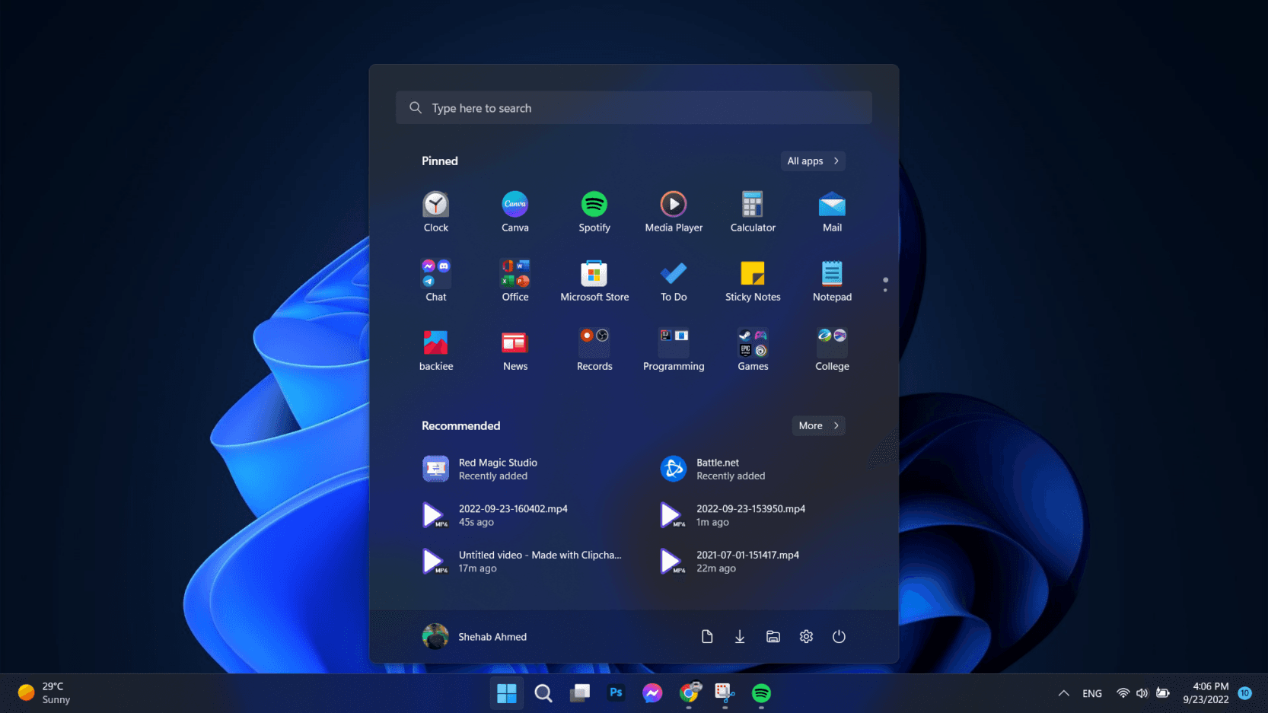Open the notification center badge
Screen dimensions: 1268x713
(x=1245, y=693)
